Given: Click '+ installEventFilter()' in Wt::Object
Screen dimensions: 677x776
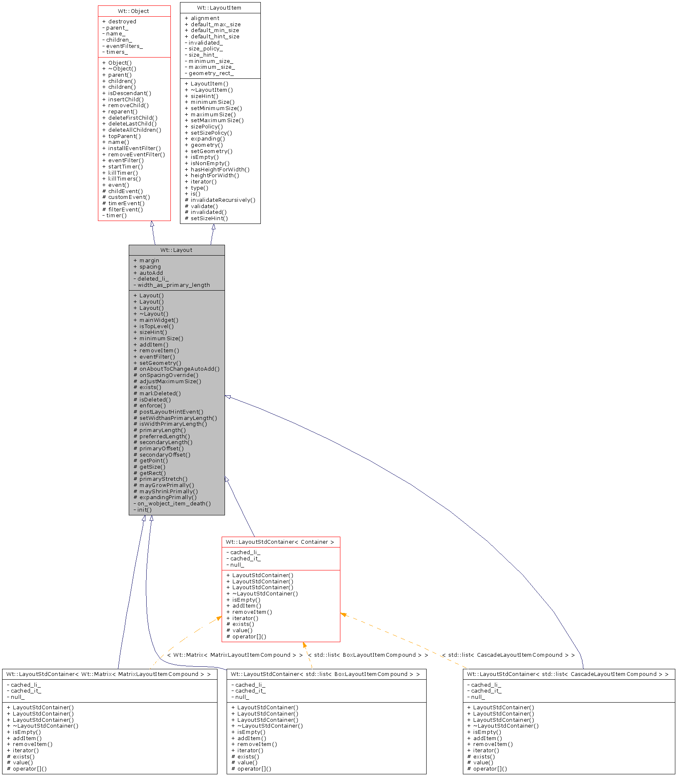Looking at the screenshot, I should click(x=132, y=148).
